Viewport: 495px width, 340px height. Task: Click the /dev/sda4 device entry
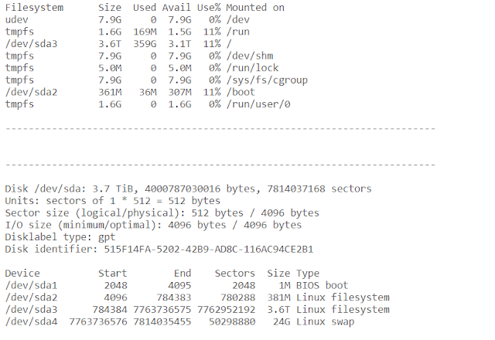(x=27, y=321)
